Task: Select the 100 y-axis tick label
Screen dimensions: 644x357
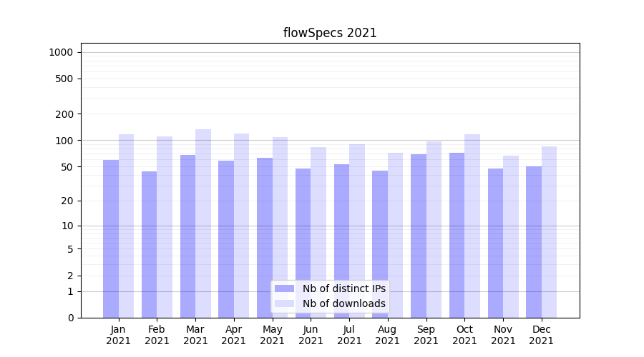Action: point(64,141)
